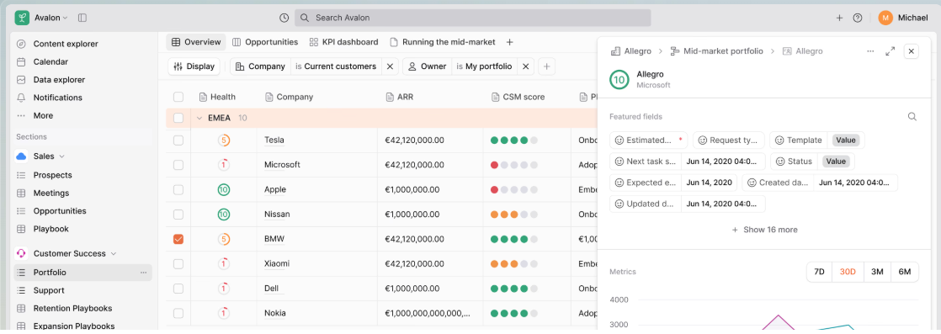Open the Avalon workspace dropdown
This screenshot has height=334, width=941.
click(x=51, y=18)
